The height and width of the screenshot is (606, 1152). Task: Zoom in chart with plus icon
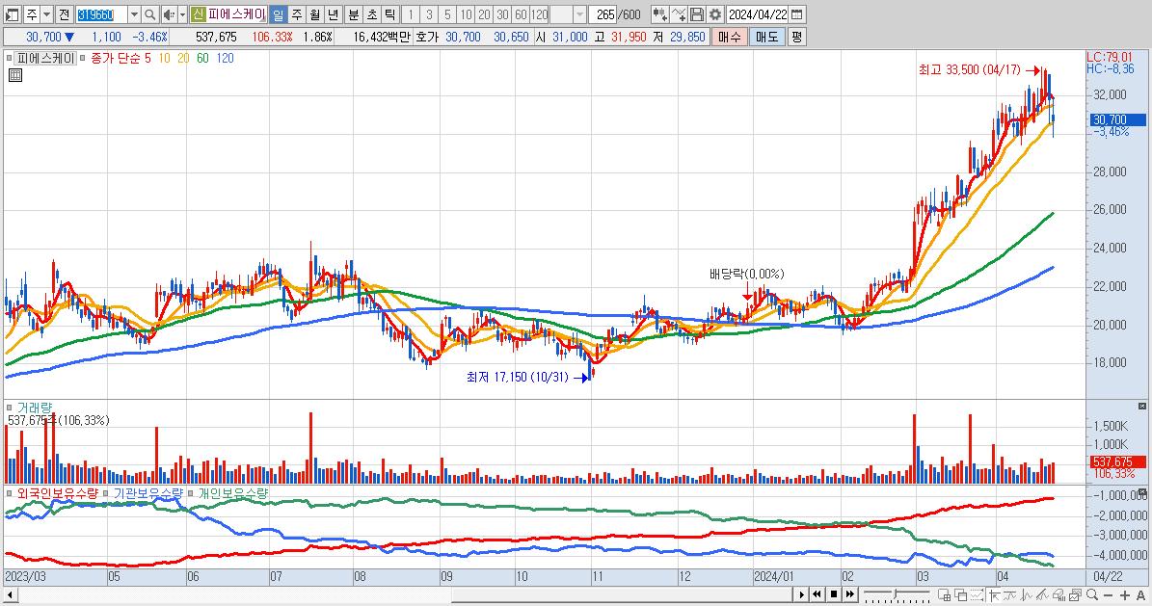[x=1125, y=595]
